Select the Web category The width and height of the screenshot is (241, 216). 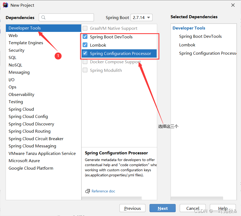click(43, 35)
